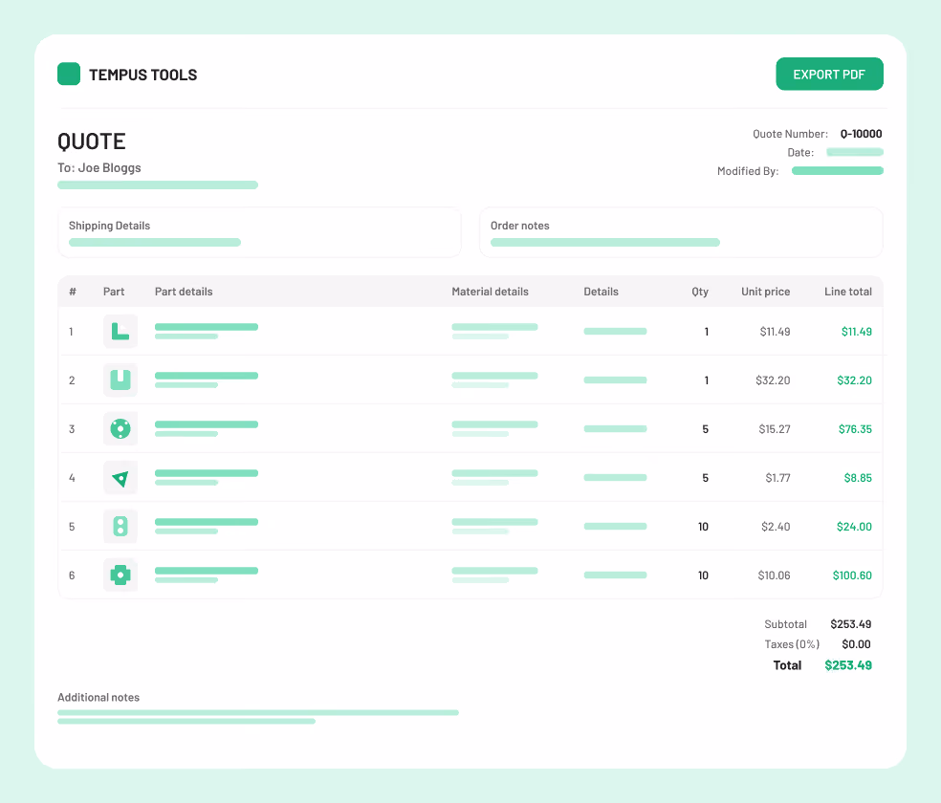Click inside the Shipping Details box
The height and width of the screenshot is (803, 941).
[259, 232]
